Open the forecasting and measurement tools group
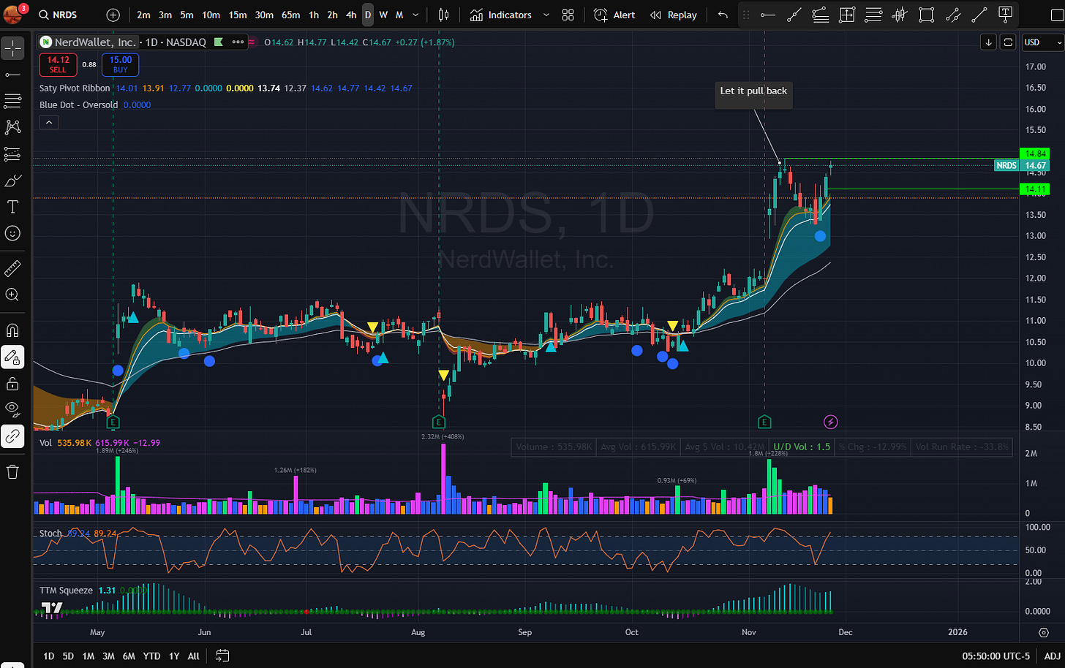 pos(12,154)
